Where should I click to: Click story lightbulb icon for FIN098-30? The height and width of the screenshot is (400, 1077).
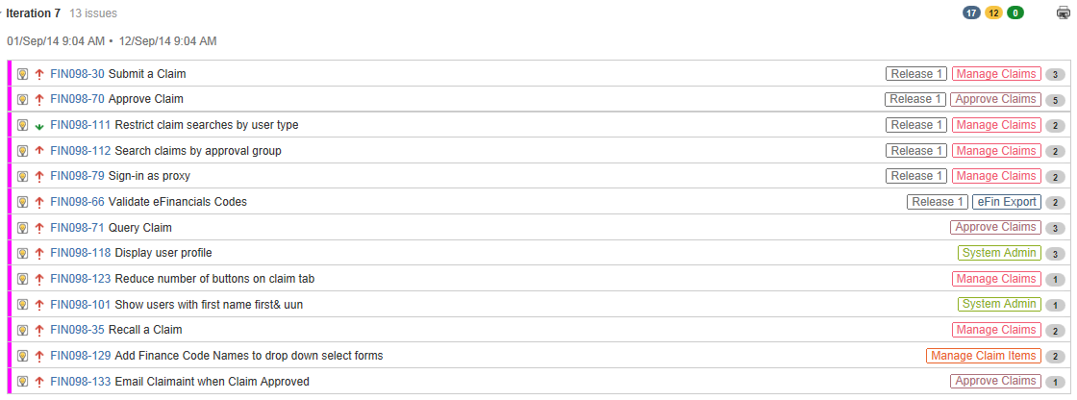(x=23, y=73)
